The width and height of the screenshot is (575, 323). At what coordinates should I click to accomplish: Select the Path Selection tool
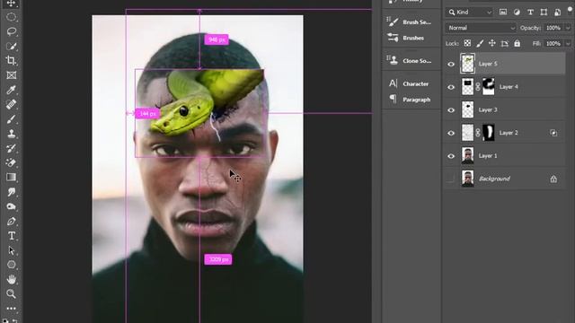(11, 250)
